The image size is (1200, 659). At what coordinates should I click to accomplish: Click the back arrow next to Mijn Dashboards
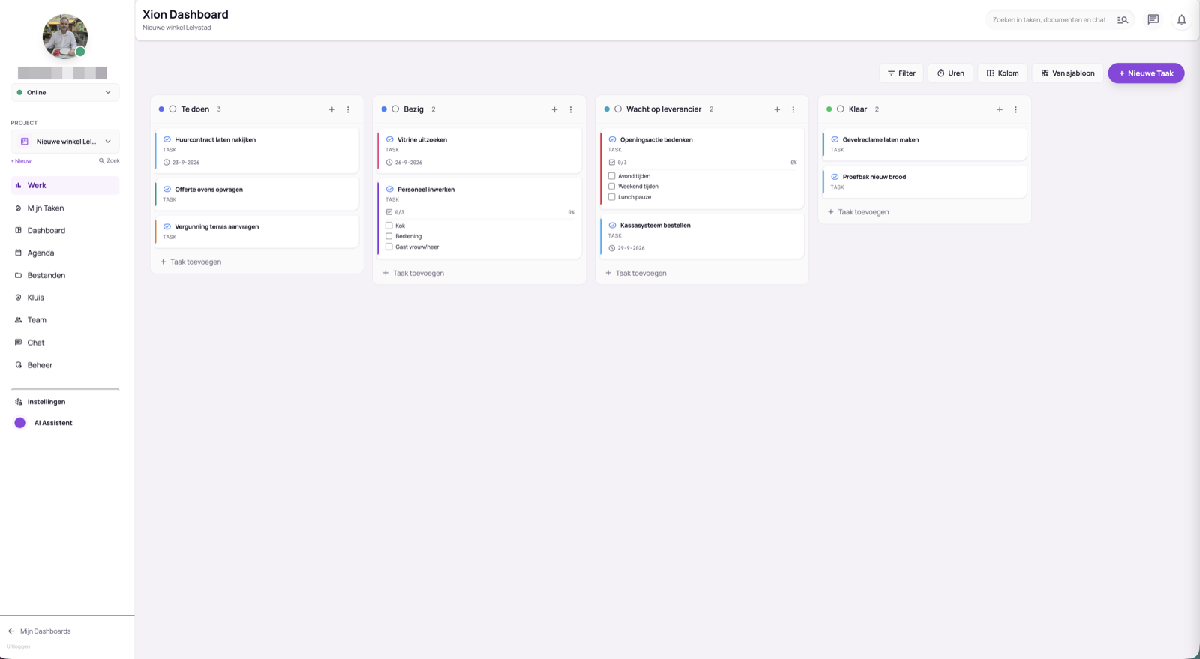pyautogui.click(x=11, y=631)
